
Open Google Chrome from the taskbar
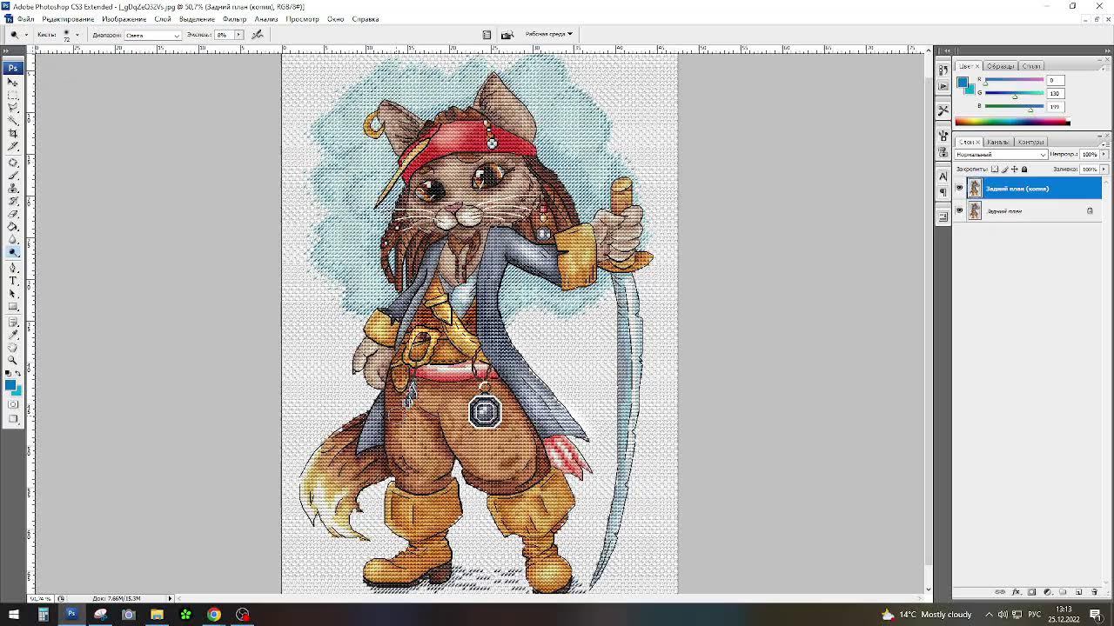coord(213,615)
